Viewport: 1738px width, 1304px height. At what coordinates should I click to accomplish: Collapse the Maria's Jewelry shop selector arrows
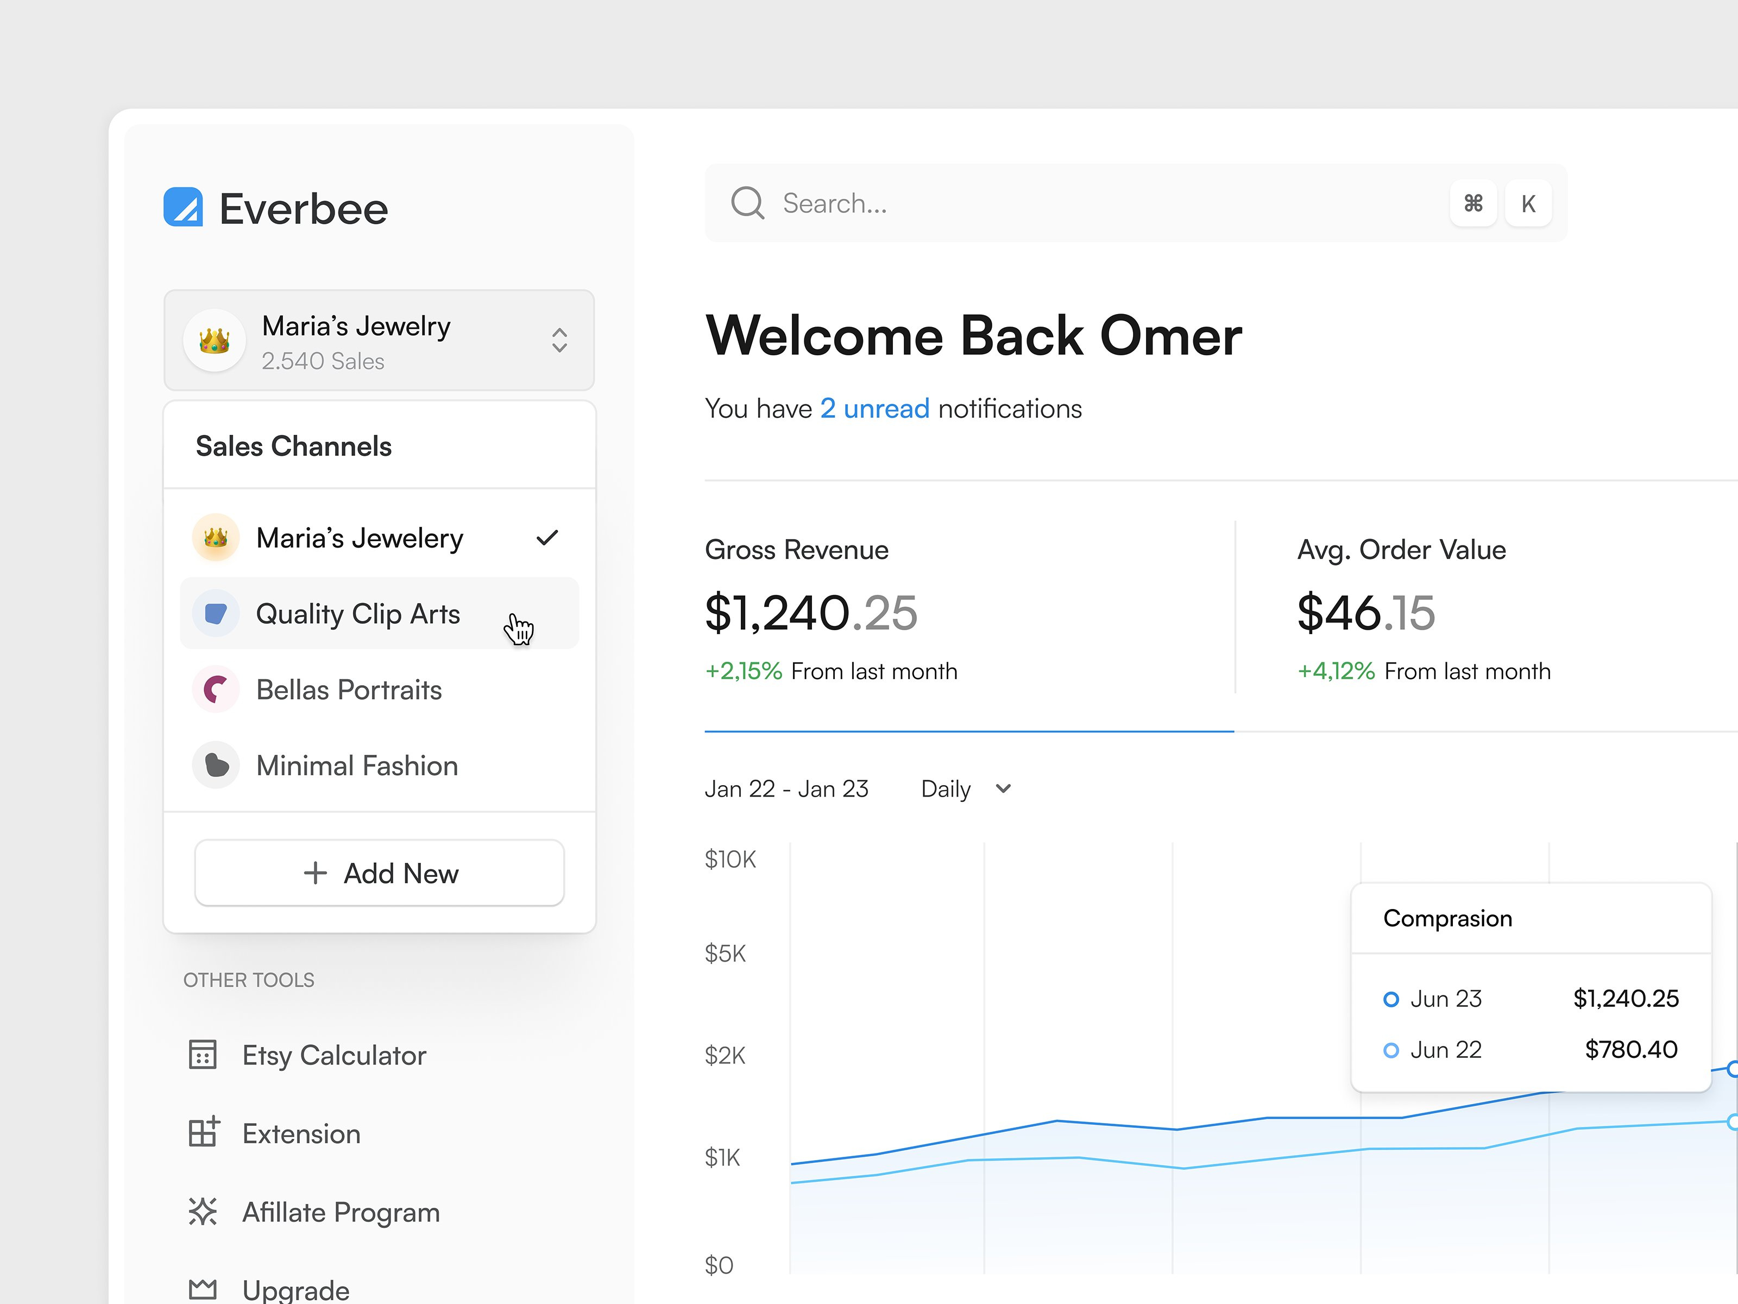point(559,340)
